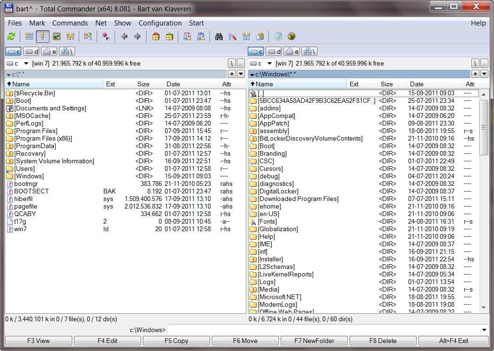Image resolution: width=494 pixels, height=351 pixels.
Task: Click the F8 Delete button
Action: click(383, 341)
